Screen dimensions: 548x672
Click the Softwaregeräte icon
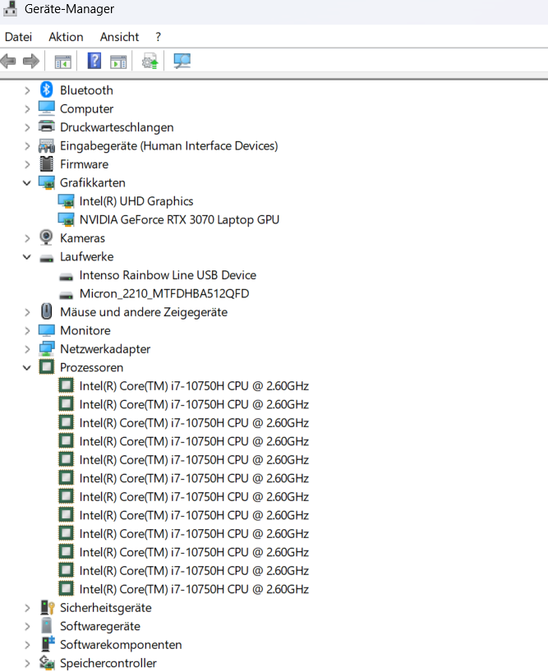pos(46,626)
